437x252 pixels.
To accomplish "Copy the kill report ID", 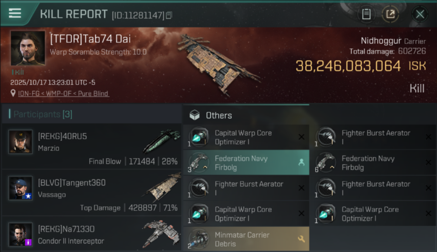I will tap(169, 15).
